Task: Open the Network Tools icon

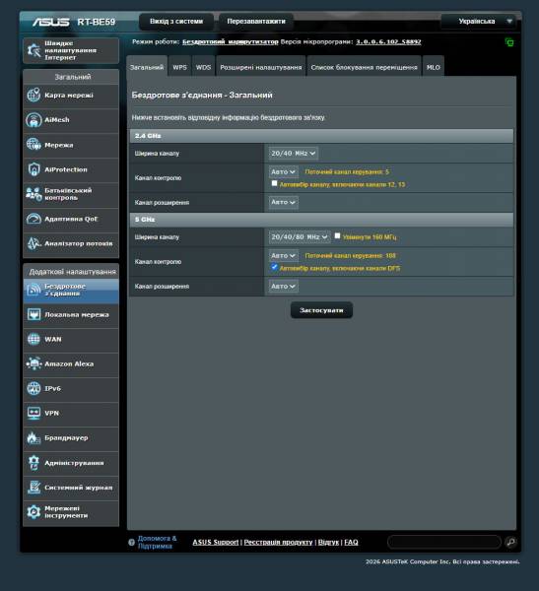Action: coord(34,512)
